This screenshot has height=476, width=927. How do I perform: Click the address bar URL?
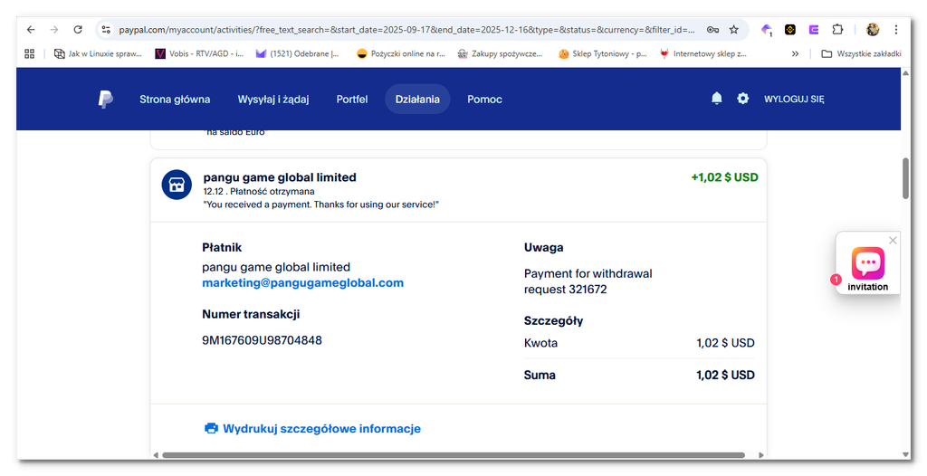(406, 30)
